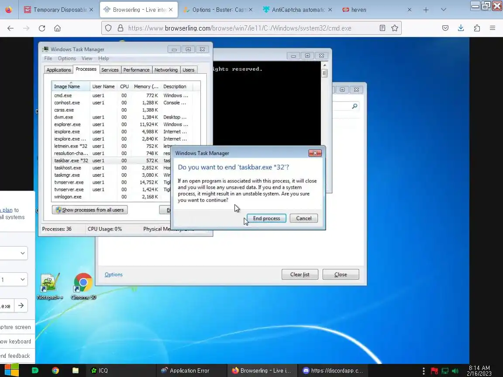
Task: Click the volume speaker tray icon
Action: click(455, 371)
